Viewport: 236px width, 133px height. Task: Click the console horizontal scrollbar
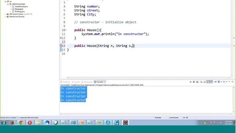click(x=146, y=114)
